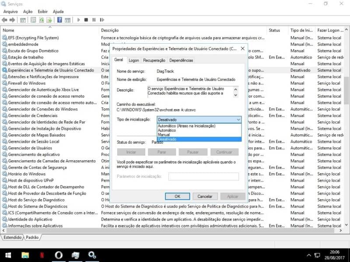Viewport: 350px width, 262px height.
Task: Open the Tipo de inicialização combo box
Action: pyautogui.click(x=199, y=120)
